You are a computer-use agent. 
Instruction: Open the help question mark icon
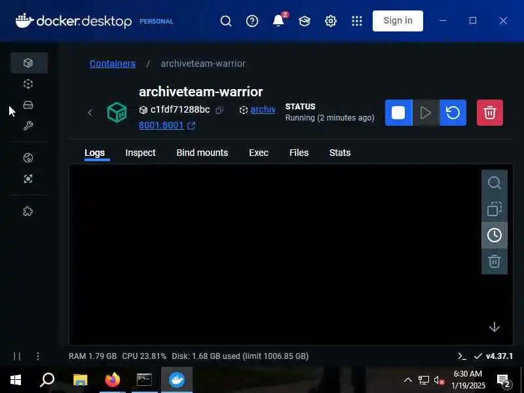pyautogui.click(x=252, y=21)
